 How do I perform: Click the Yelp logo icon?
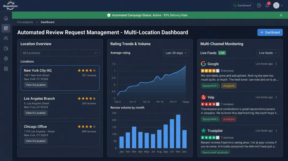coord(203,97)
